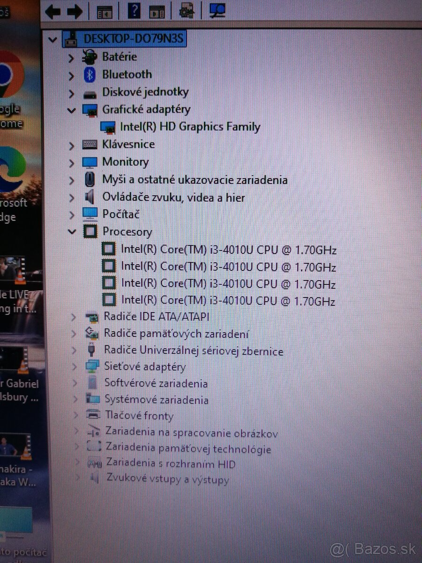Click the Procesory chip icon
This screenshot has height=563, width=422.
[90, 231]
